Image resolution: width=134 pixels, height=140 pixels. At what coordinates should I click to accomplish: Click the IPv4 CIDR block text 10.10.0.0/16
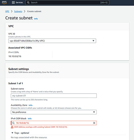tap(23, 123)
